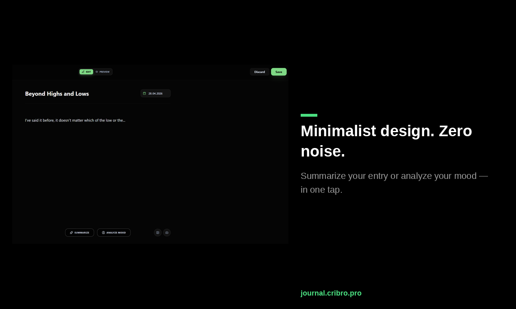Click the green Save button

point(279,72)
